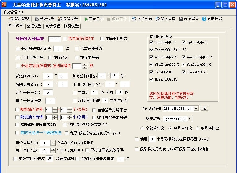The image size is (237, 173).
Task: Uncheck HDMiniQQ2013 protocol
Action: [x=151, y=79]
